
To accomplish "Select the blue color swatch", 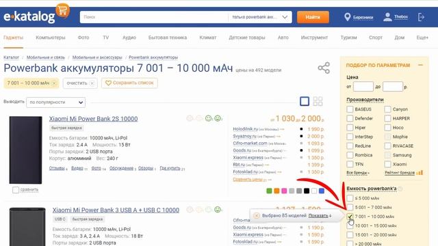I will [x=322, y=191].
